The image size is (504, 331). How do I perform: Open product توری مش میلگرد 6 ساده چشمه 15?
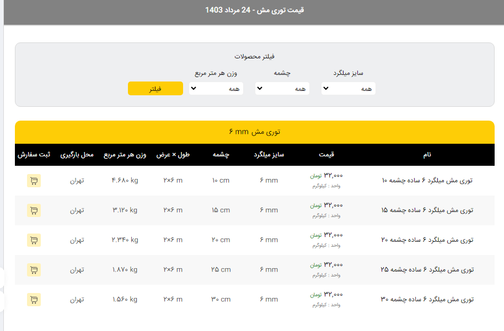[x=427, y=210]
